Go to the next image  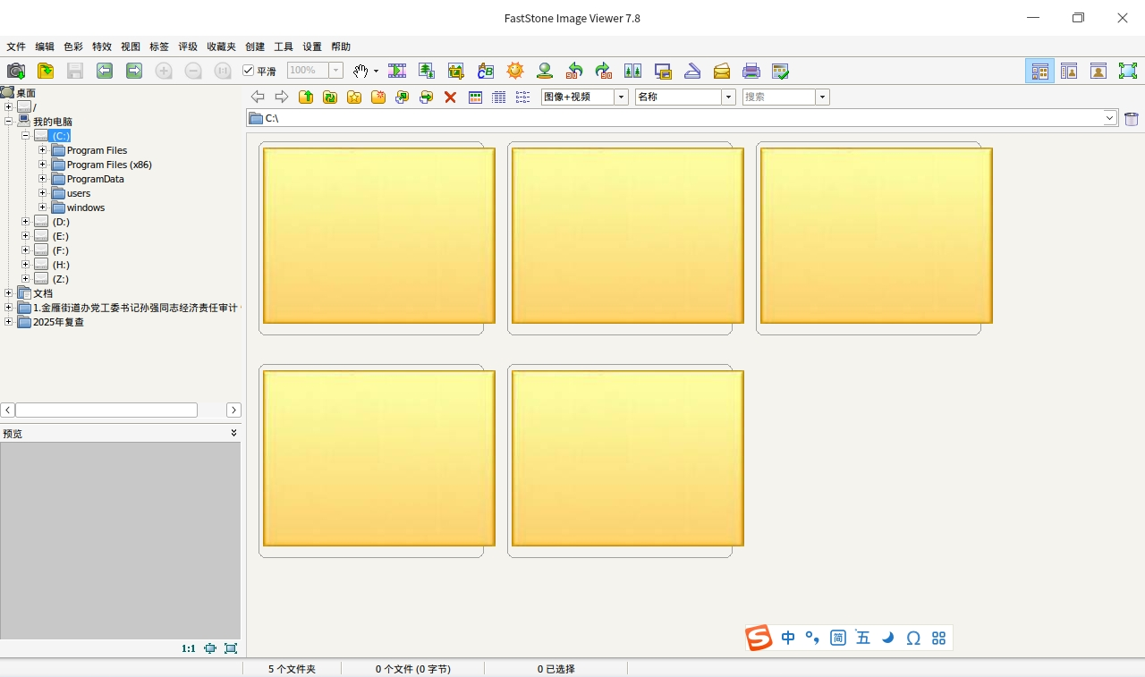tap(134, 71)
